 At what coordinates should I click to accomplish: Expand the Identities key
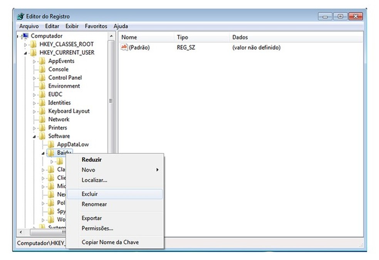34,103
